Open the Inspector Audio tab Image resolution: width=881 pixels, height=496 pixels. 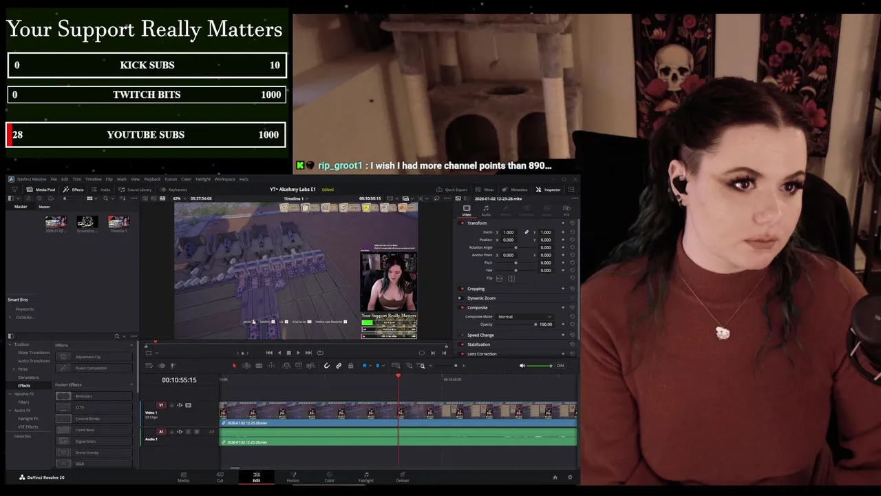[486, 211]
